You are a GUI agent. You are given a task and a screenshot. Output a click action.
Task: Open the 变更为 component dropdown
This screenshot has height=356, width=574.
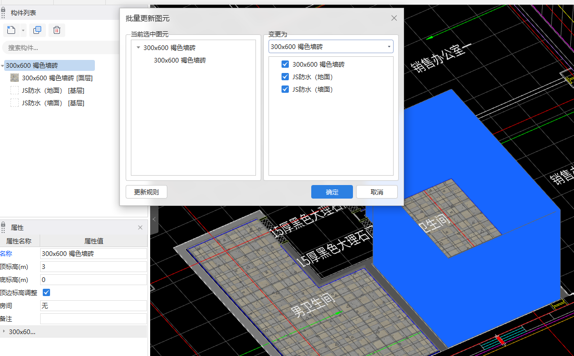388,47
